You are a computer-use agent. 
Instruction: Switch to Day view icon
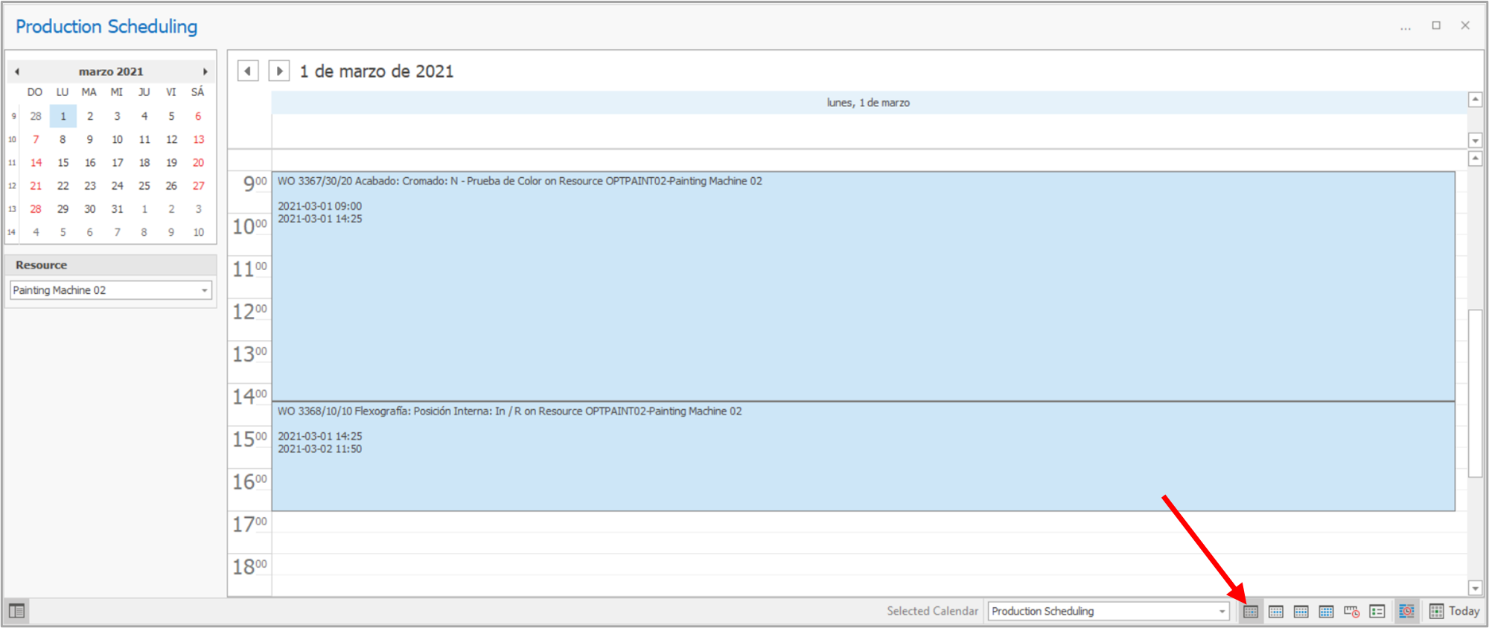[x=1251, y=612]
